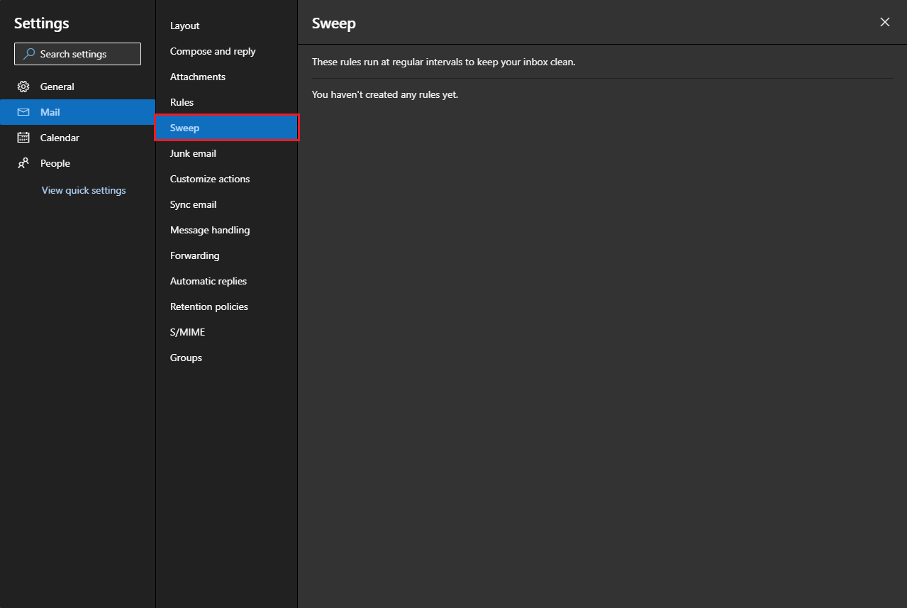The height and width of the screenshot is (608, 907).
Task: Go to Attachments settings
Action: [227, 77]
